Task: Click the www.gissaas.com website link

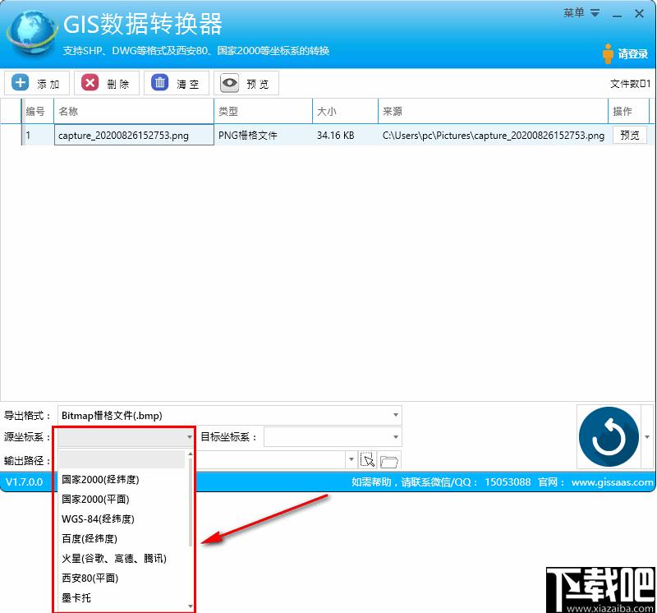Action: pos(612,482)
